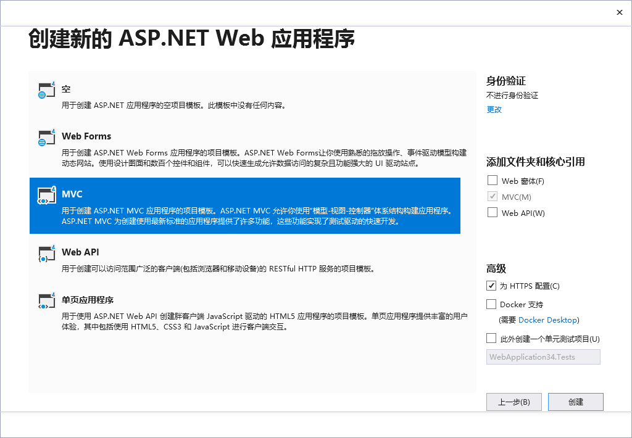Click the Web Forms template icon
Viewport: 632px width, 438px height.
pos(46,138)
